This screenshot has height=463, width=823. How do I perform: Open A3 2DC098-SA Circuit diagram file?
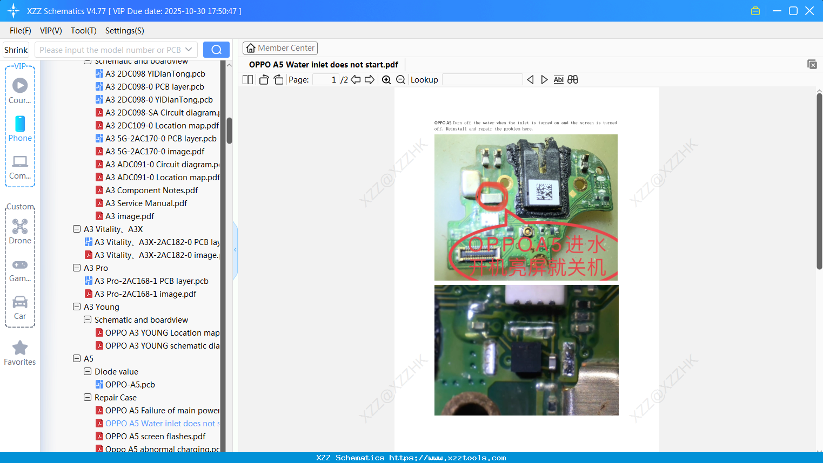pyautogui.click(x=157, y=112)
